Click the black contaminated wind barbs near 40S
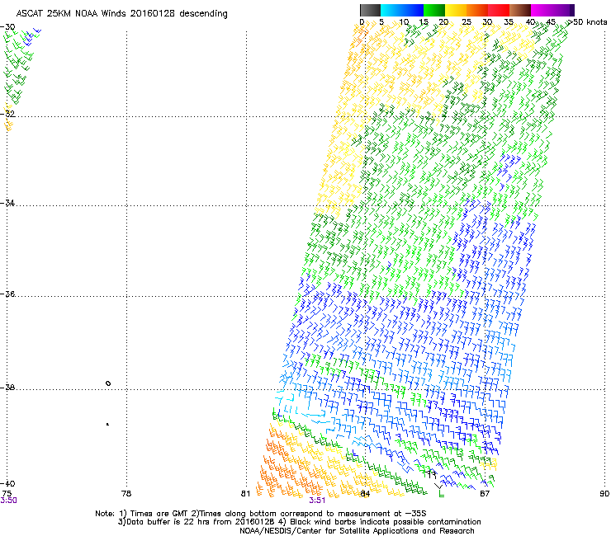Viewport: 611px width, 536px height. point(432,473)
